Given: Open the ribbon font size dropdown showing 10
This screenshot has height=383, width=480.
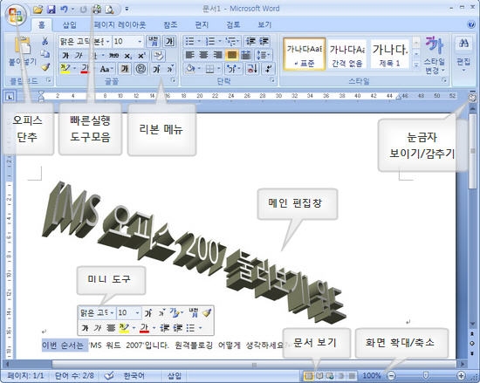Looking at the screenshot, I should tap(140, 41).
